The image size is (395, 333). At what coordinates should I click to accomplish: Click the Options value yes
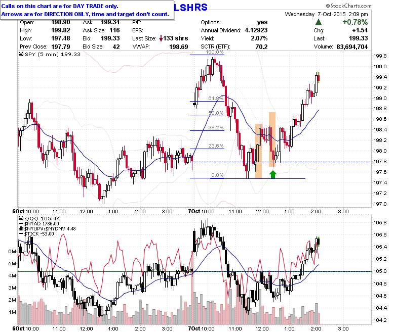point(262,22)
